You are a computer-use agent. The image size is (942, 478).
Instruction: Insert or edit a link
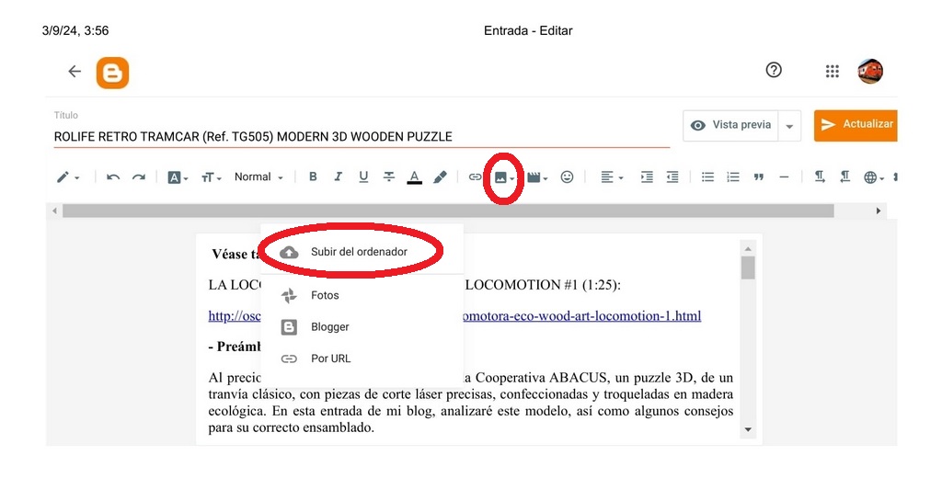click(x=475, y=177)
